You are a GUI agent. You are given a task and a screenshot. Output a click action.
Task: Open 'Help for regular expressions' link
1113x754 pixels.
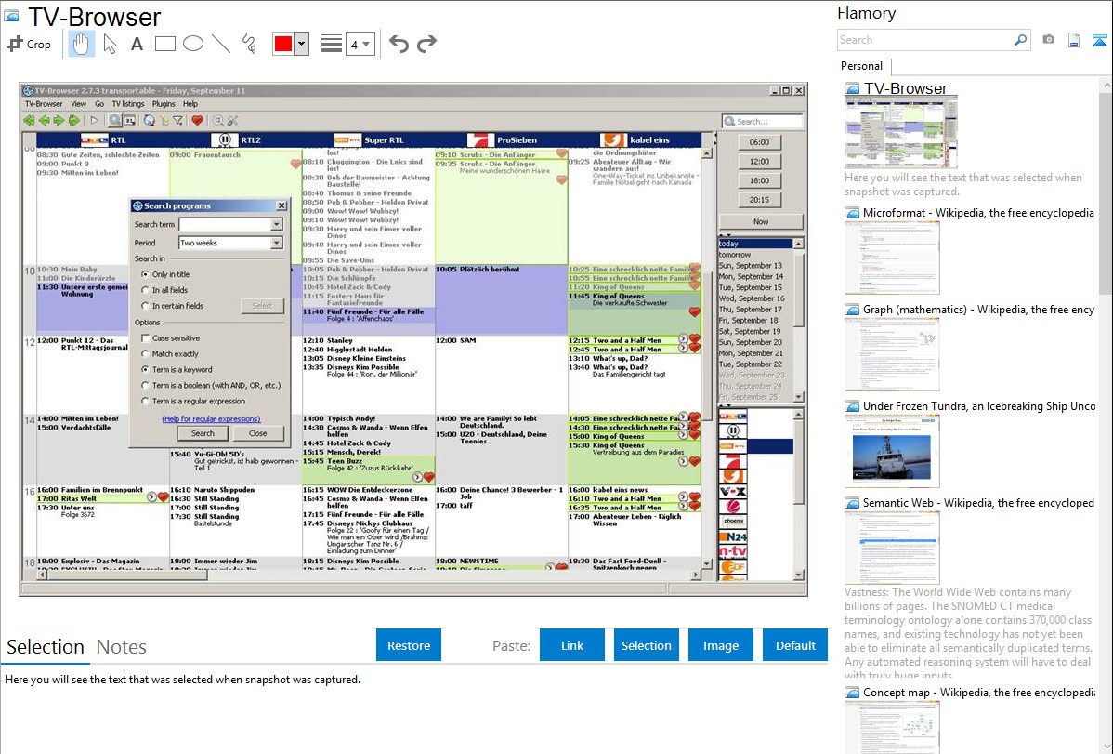211,419
